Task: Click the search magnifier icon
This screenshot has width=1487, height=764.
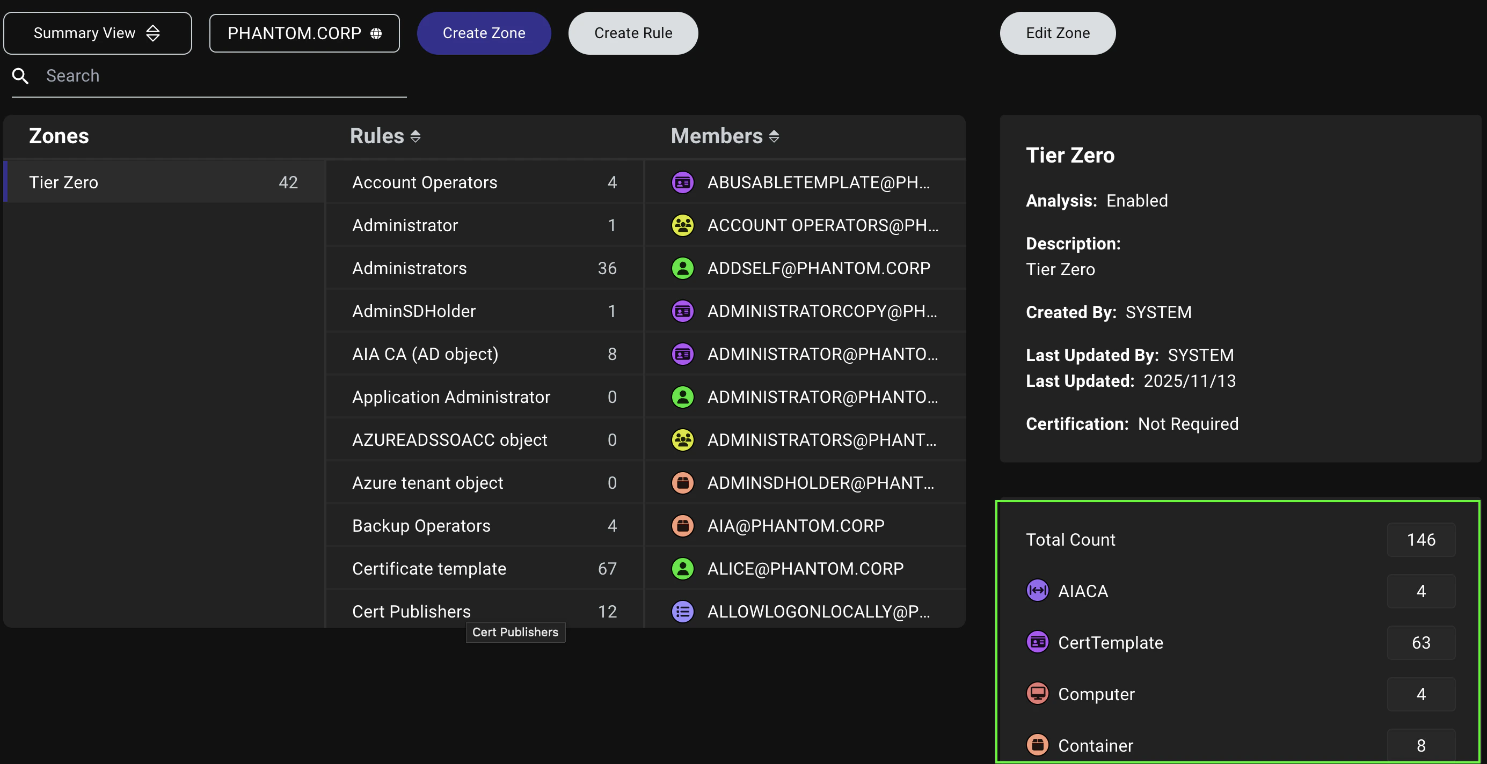Action: coord(20,76)
